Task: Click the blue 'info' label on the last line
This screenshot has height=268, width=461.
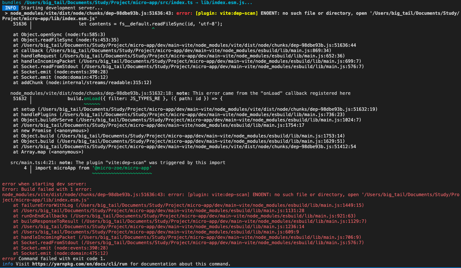Action: pyautogui.click(x=8, y=264)
